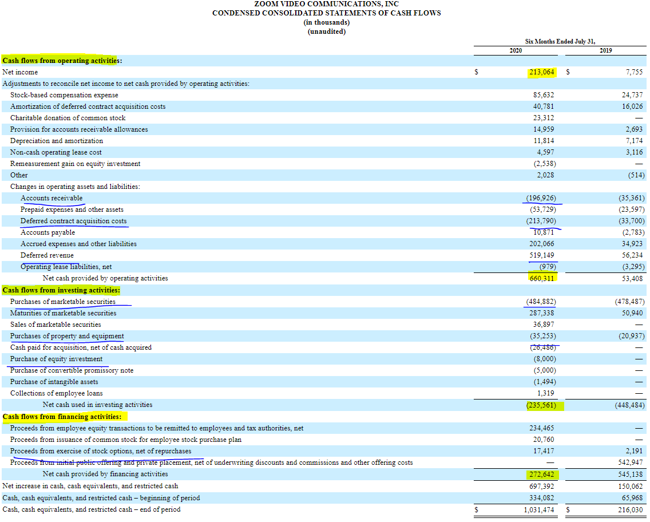Select 'Cash flows from financing activities:' heading
650x522 pixels.
[x=62, y=417]
